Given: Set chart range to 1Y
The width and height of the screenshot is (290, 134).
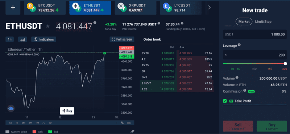Looking at the screenshot, I should tap(17, 123).
